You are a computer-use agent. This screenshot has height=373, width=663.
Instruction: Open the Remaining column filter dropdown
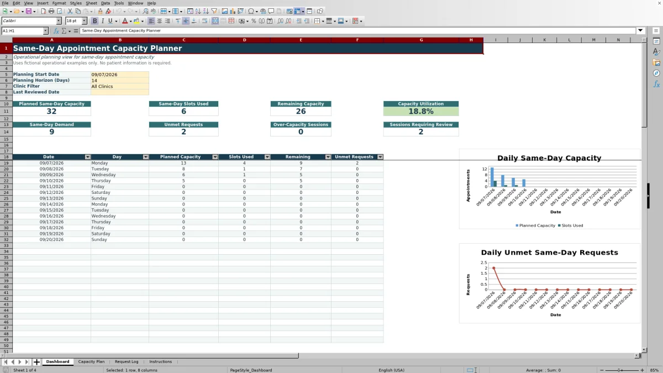coord(328,157)
